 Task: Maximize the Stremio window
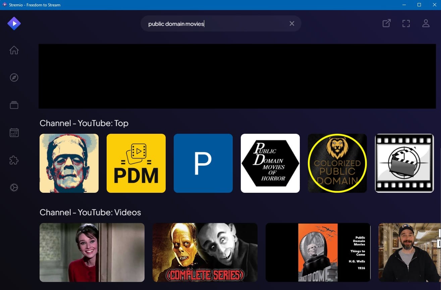419,5
